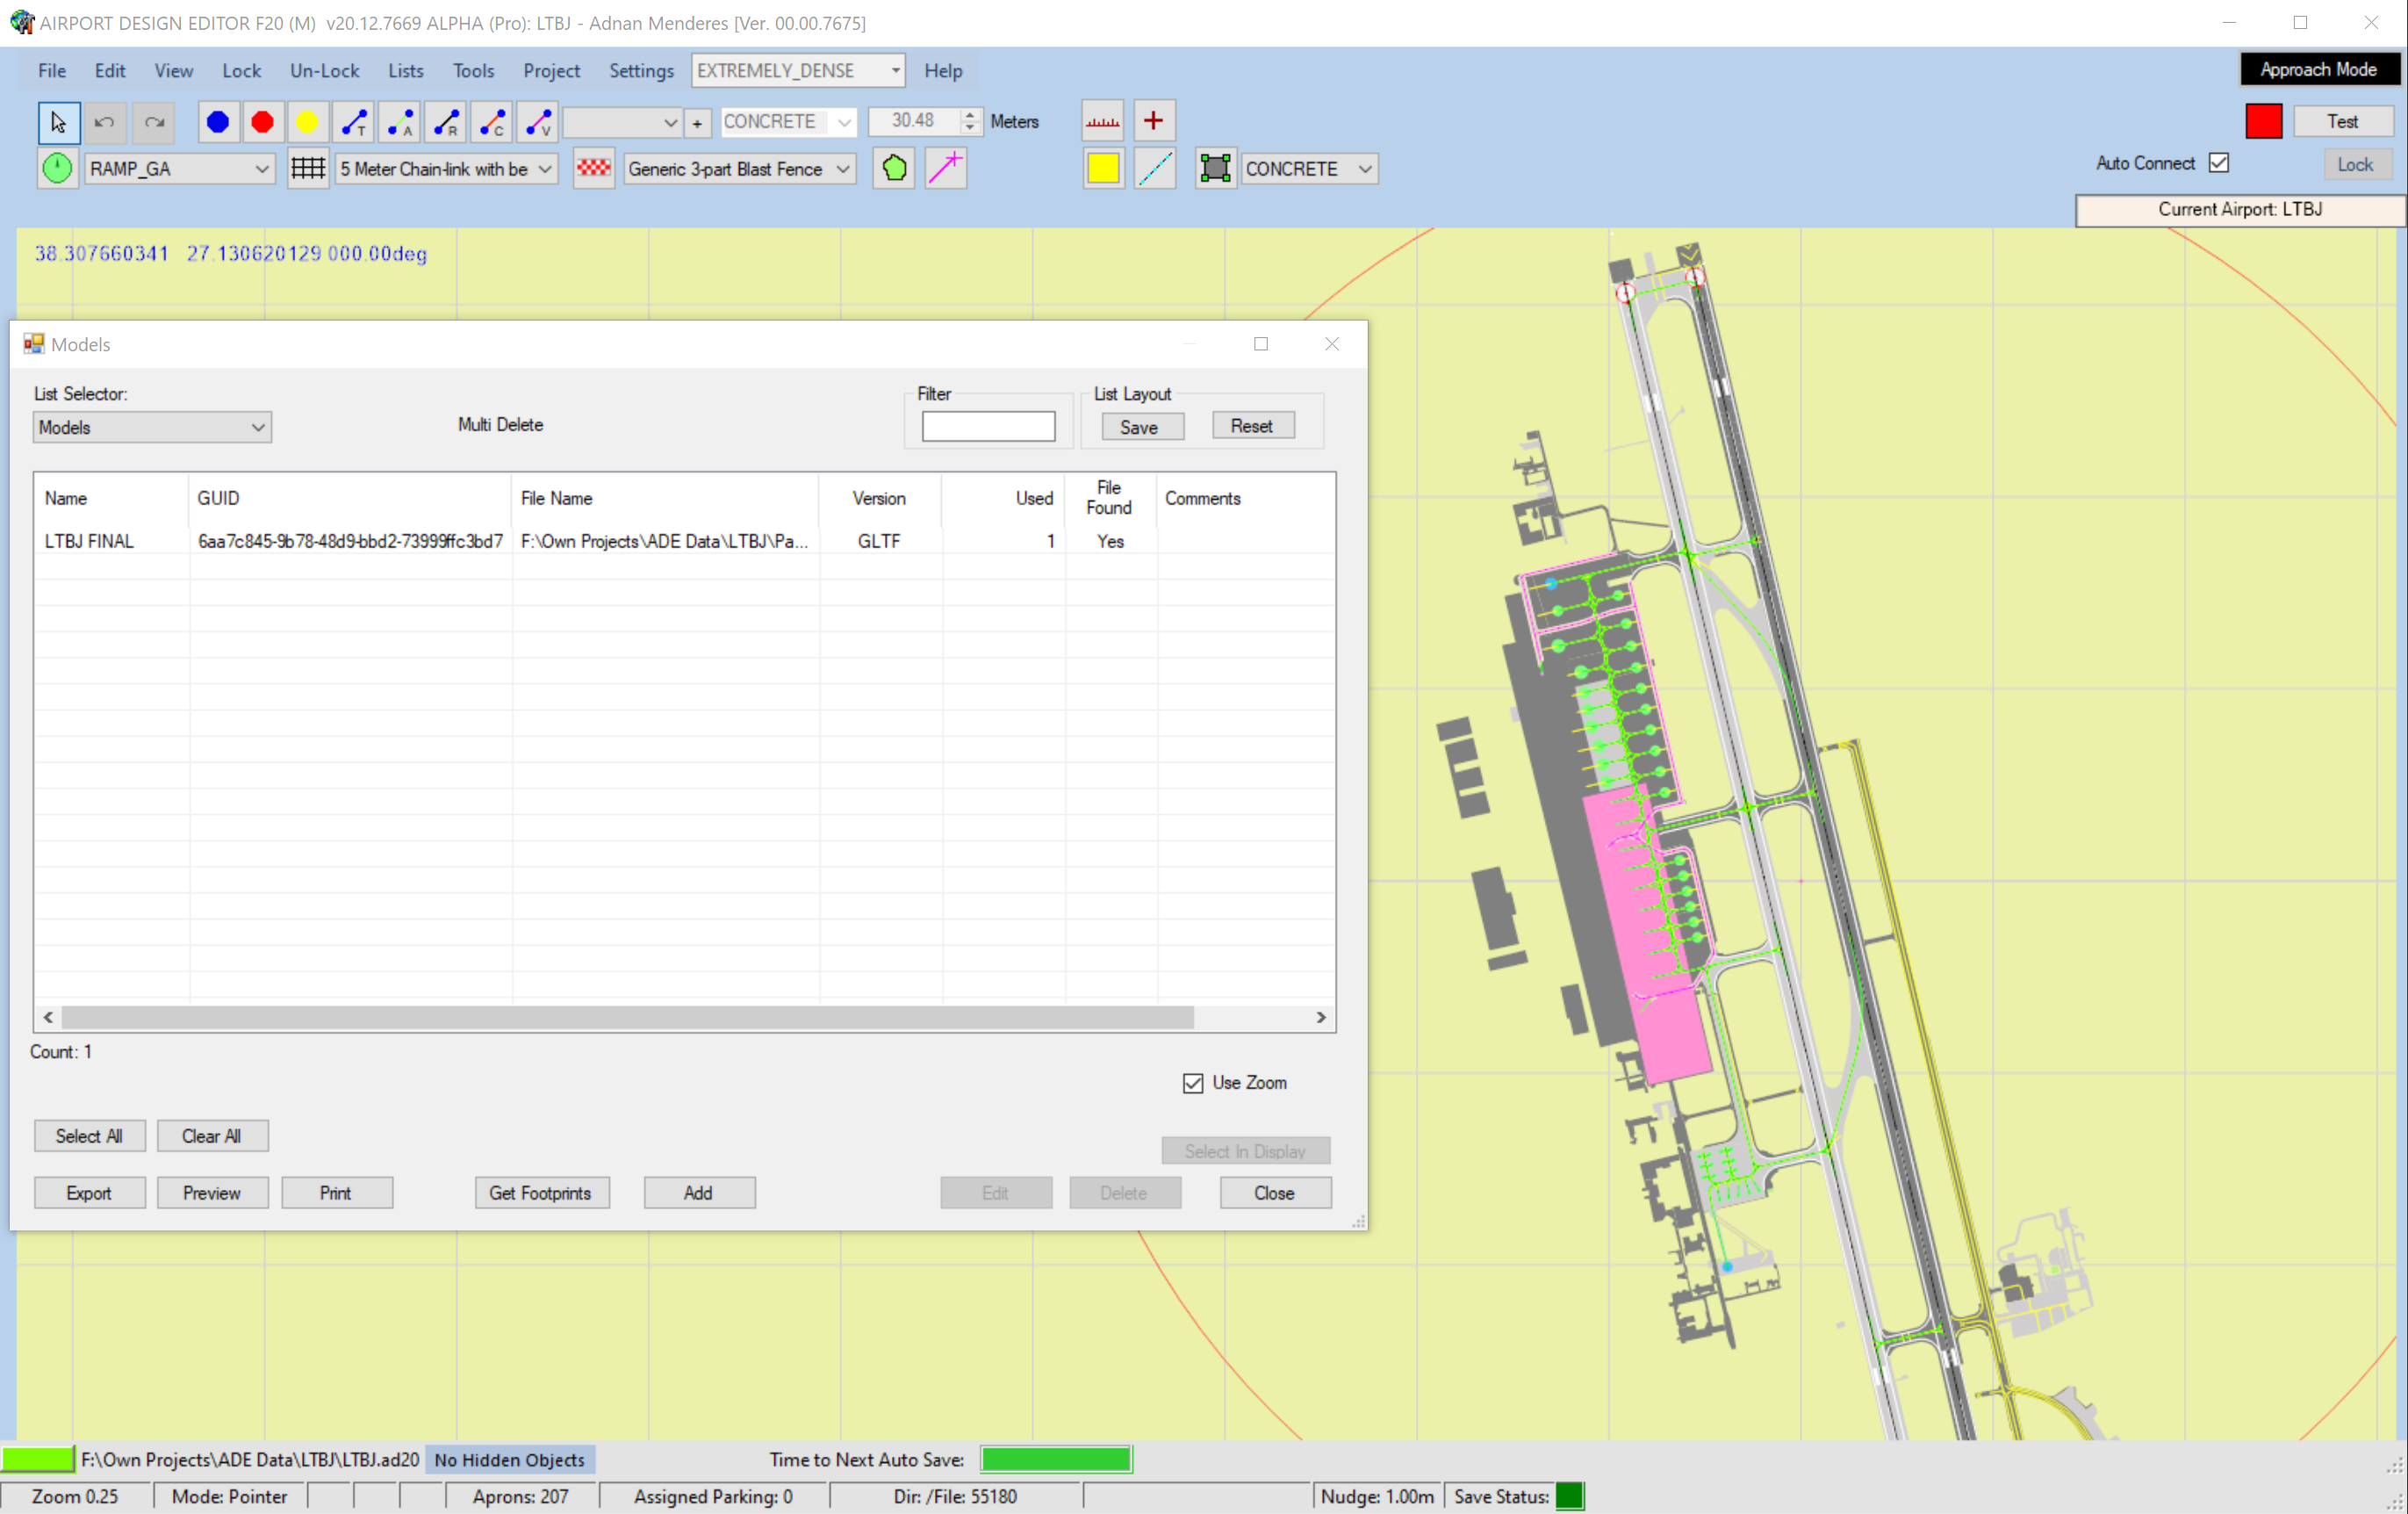Expand the 5 Meter Chain-link fence dropdown
This screenshot has width=2408, height=1514.
pos(446,169)
